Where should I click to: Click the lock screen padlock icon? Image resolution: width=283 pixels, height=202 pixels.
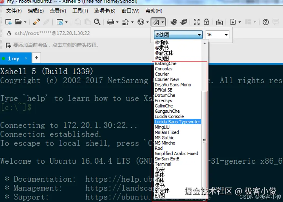point(206,22)
